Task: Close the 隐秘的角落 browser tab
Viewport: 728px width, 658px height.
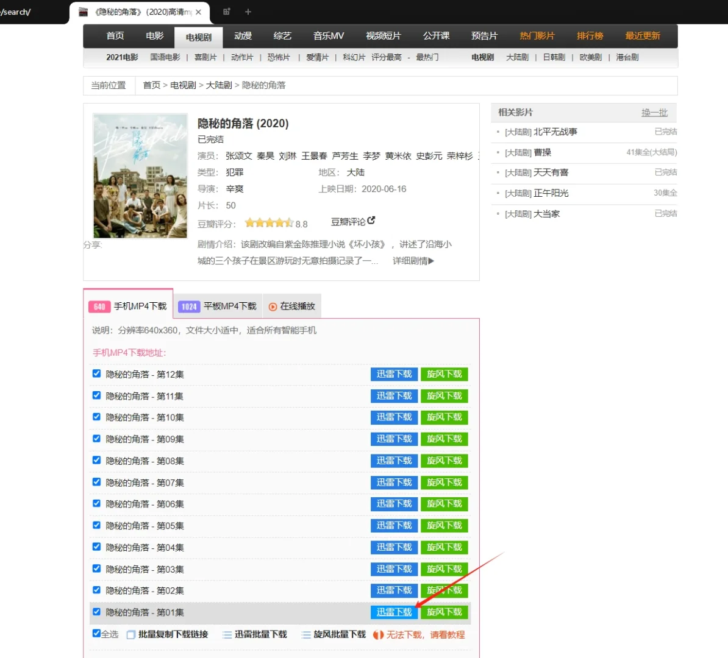Action: click(198, 12)
